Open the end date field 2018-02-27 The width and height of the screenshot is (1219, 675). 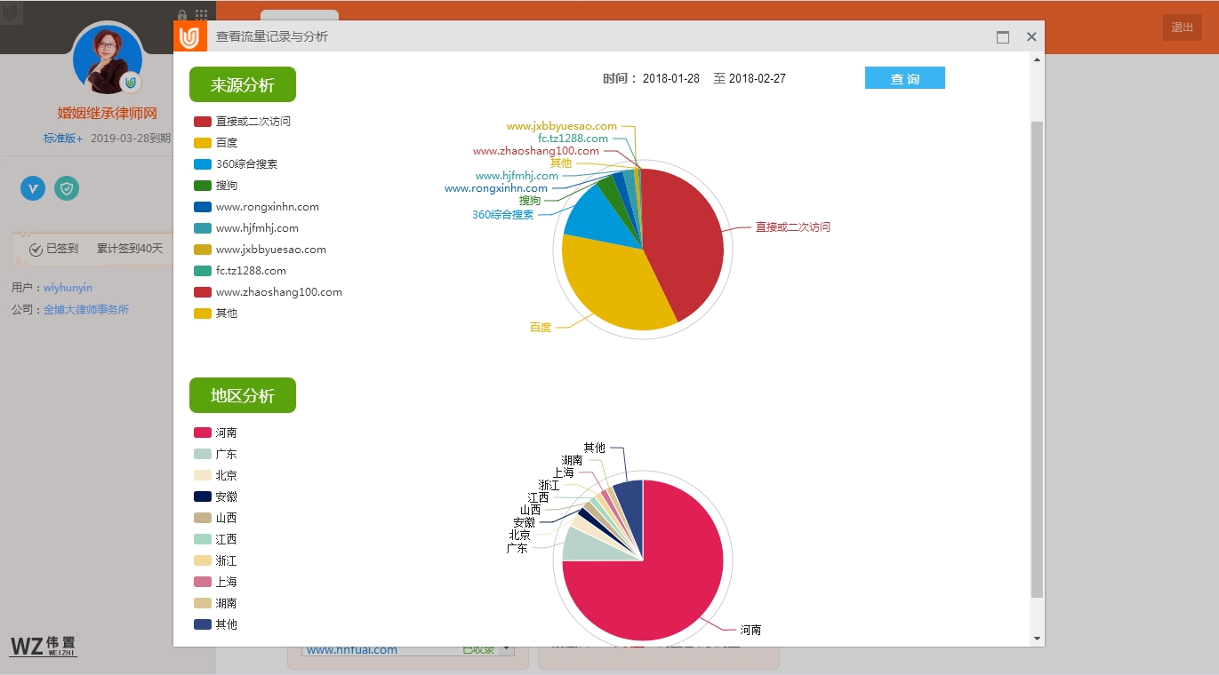757,79
